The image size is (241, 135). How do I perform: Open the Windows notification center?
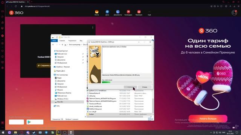coord(237,132)
